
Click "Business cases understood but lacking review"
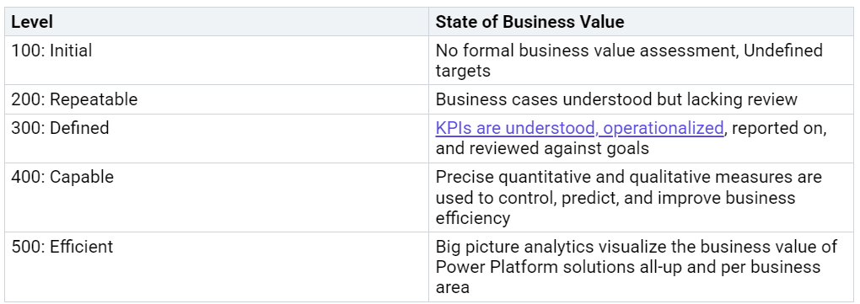click(x=616, y=99)
